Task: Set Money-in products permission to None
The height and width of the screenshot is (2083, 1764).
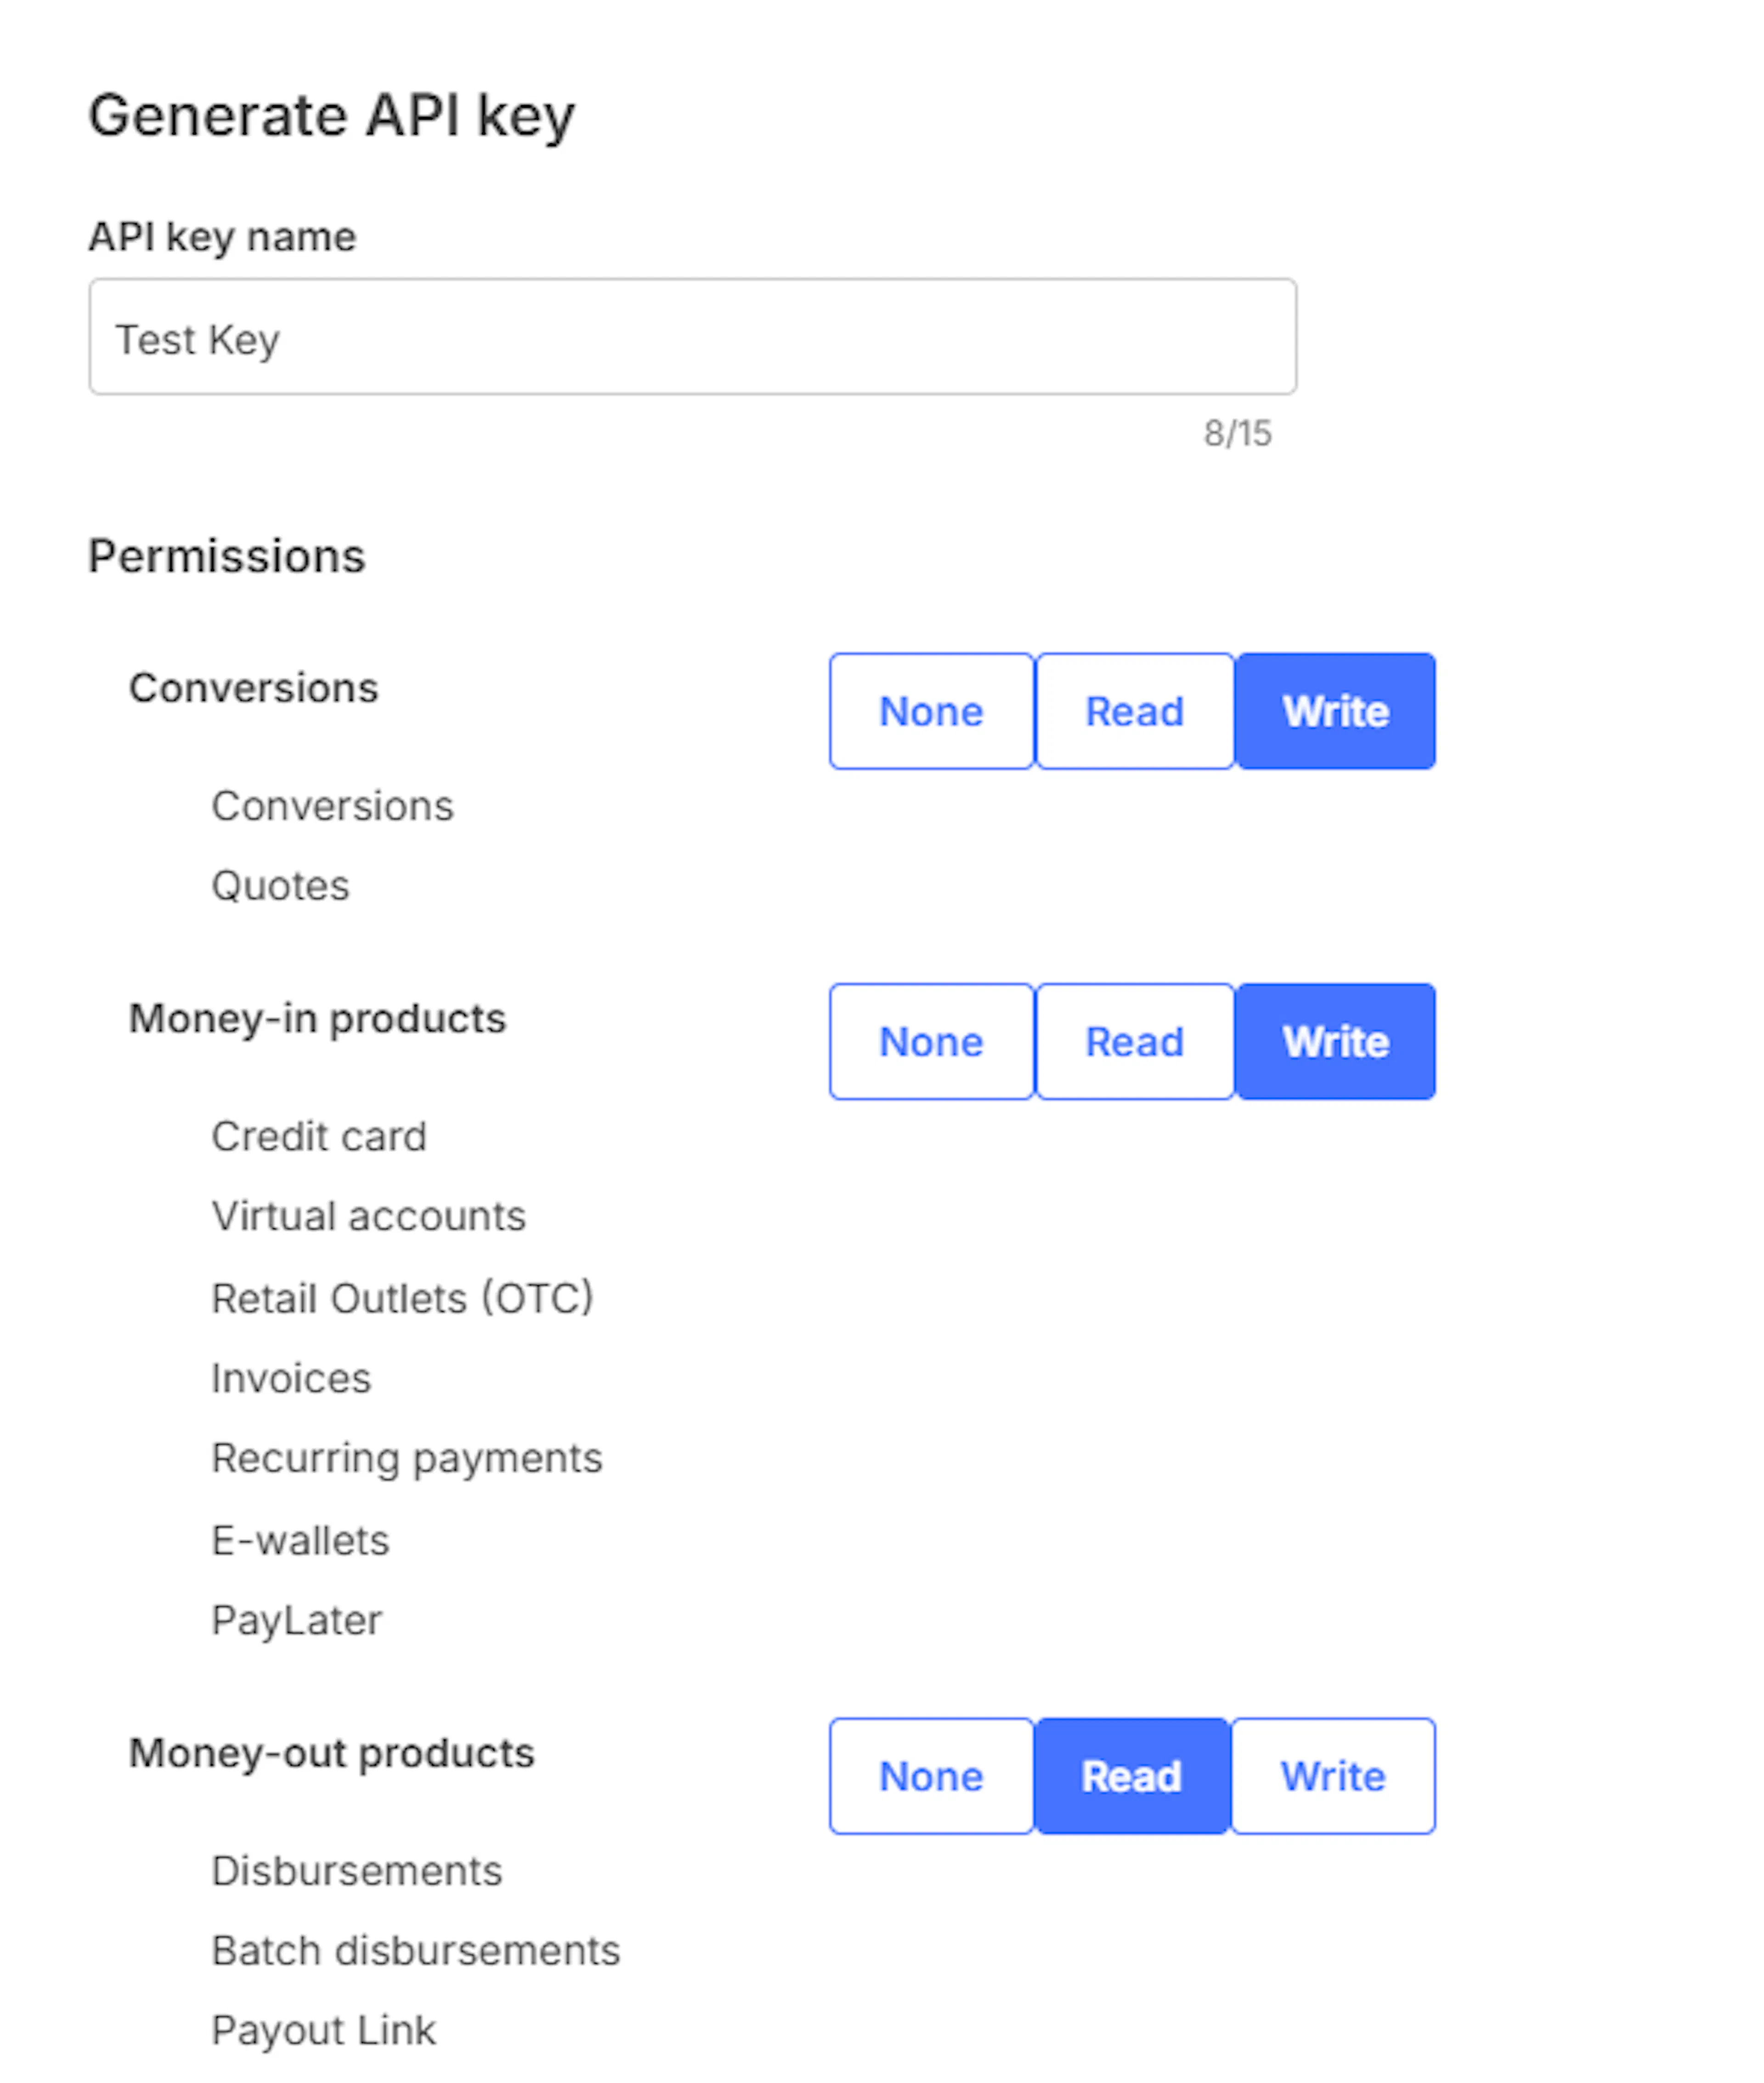Action: [x=931, y=1041]
